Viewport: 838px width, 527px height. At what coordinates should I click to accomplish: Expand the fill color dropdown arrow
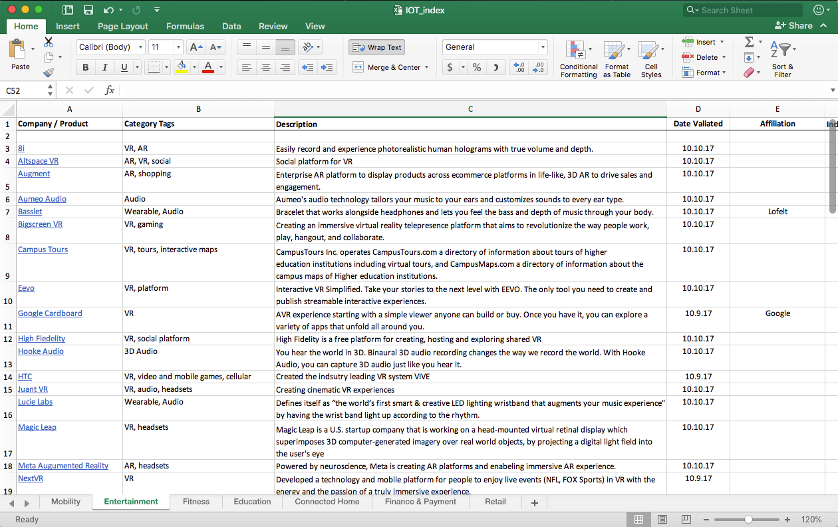pyautogui.click(x=194, y=67)
